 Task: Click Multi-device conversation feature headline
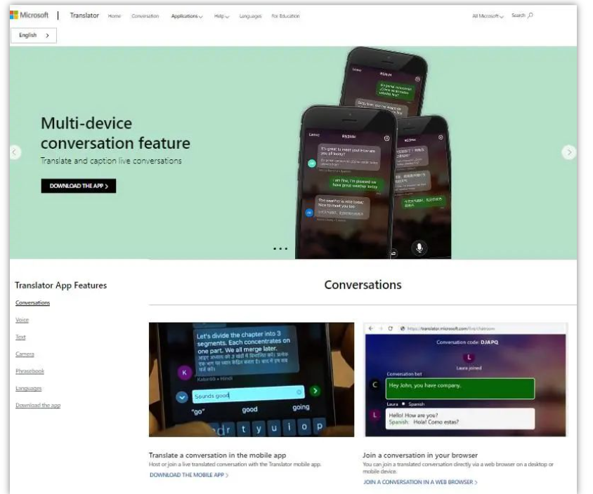click(x=115, y=133)
